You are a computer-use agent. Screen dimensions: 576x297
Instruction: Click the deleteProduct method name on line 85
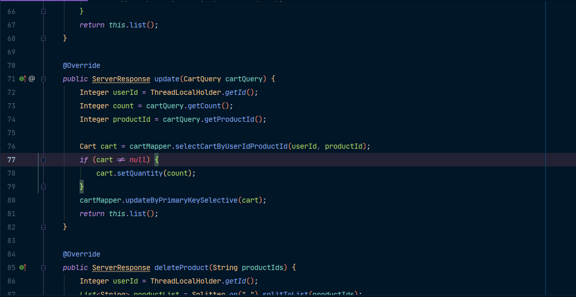[181, 267]
